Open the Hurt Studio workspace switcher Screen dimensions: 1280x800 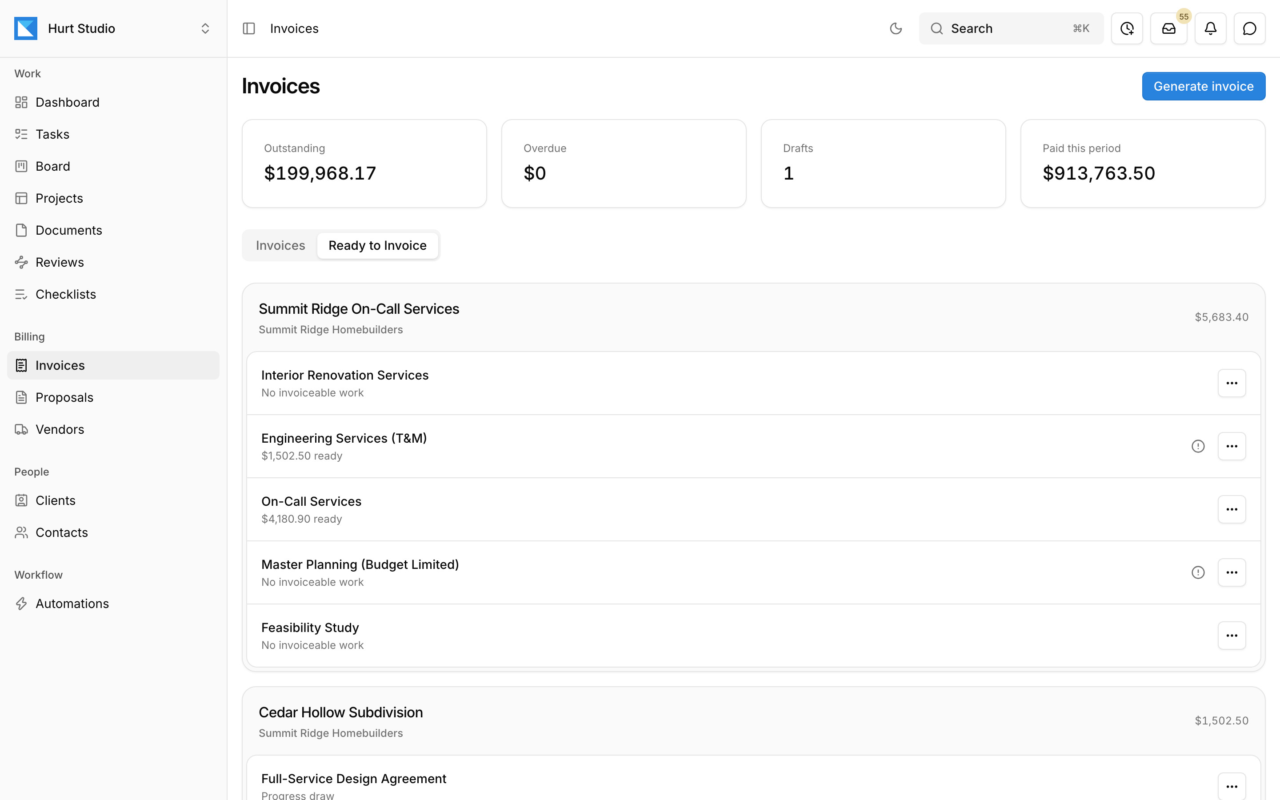point(113,28)
